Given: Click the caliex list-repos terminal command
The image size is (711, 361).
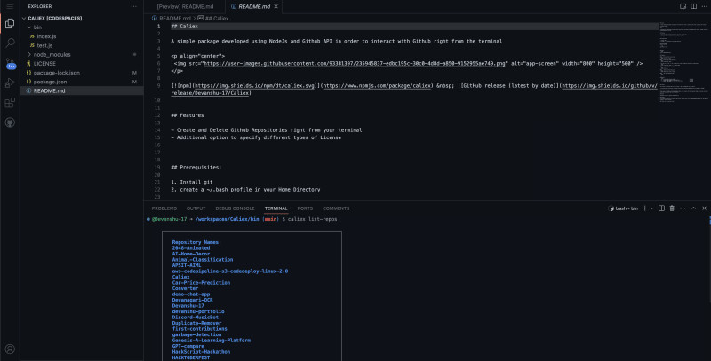Looking at the screenshot, I should (313, 219).
